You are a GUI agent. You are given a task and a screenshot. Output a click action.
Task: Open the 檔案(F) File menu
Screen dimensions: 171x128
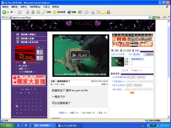(x=5, y=7)
